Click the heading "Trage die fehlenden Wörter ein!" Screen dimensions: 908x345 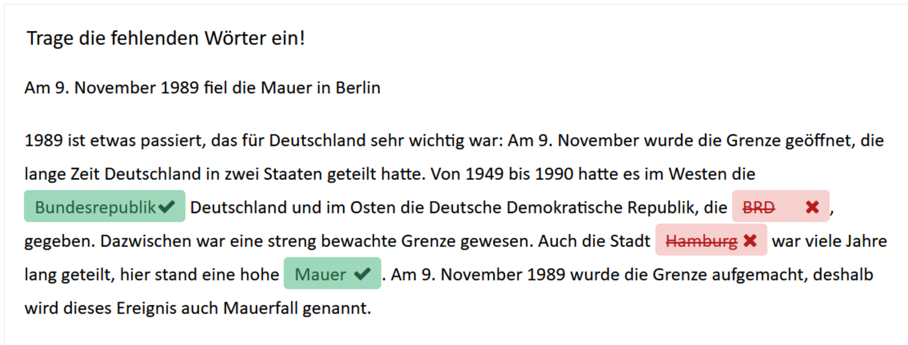(166, 38)
